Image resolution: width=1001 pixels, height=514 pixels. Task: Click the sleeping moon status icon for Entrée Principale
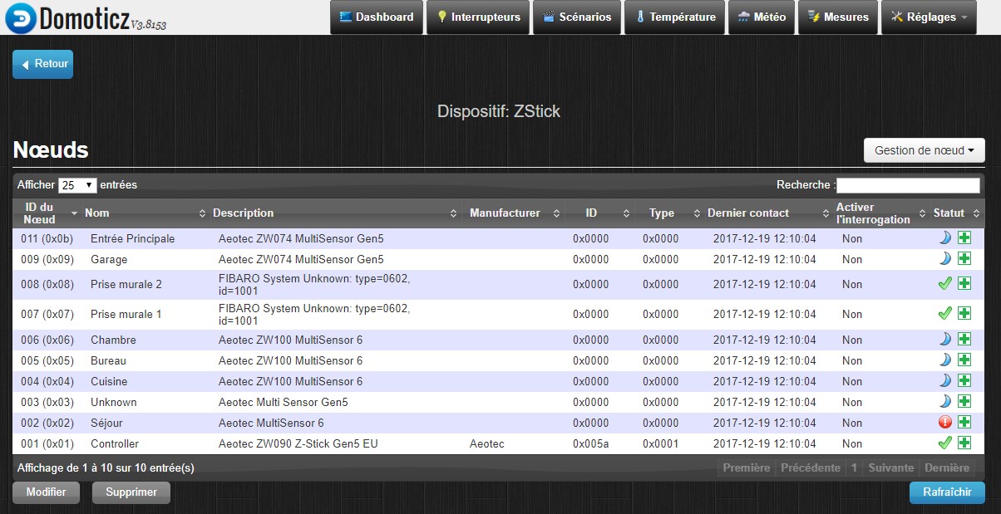944,238
